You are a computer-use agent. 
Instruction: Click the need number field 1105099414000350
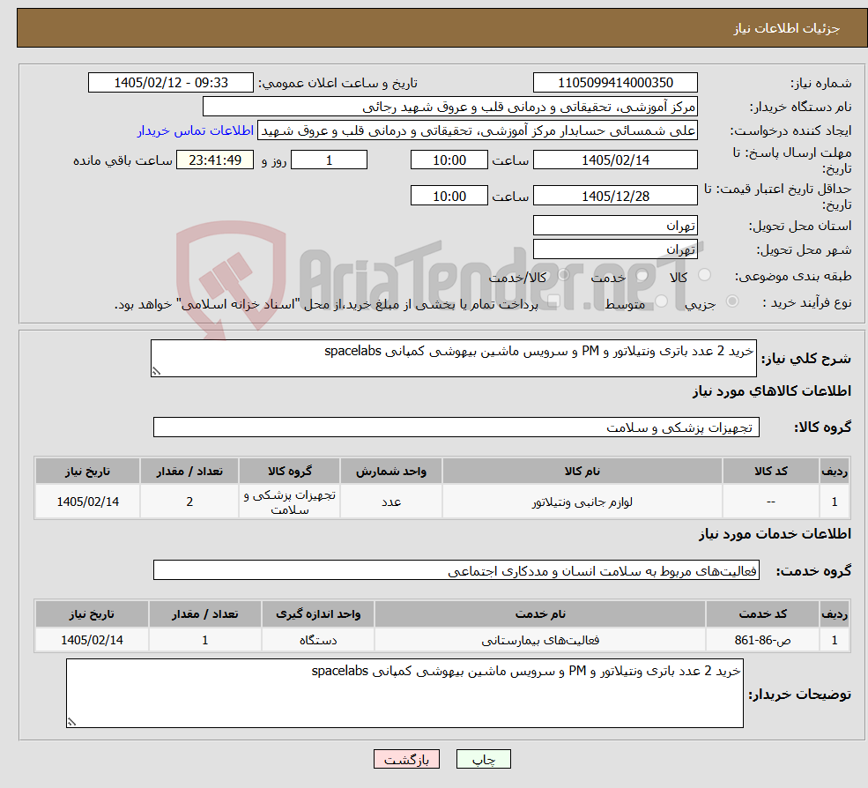pyautogui.click(x=615, y=83)
